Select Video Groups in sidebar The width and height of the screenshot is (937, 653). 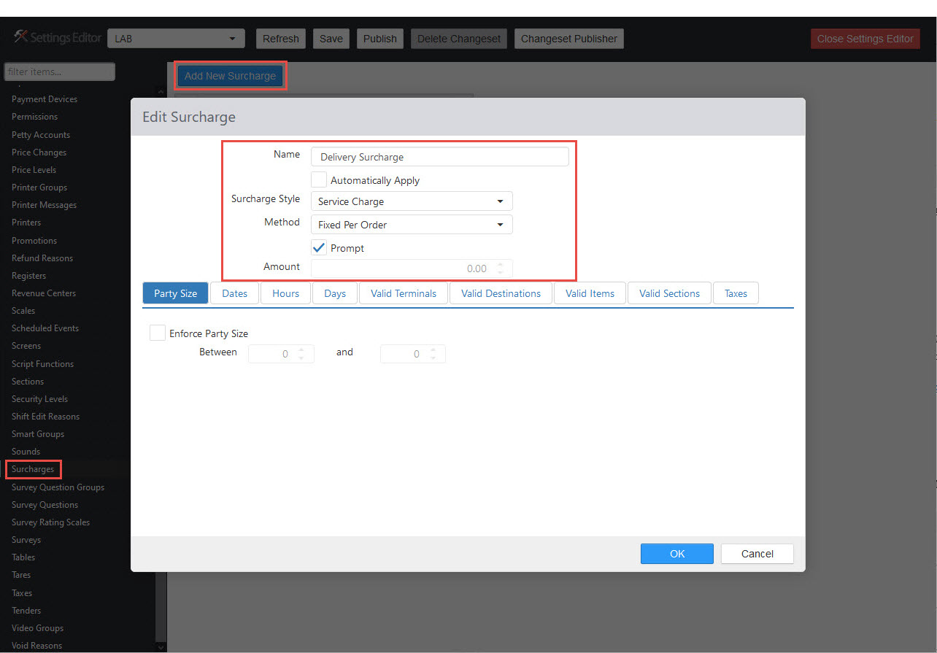(37, 628)
